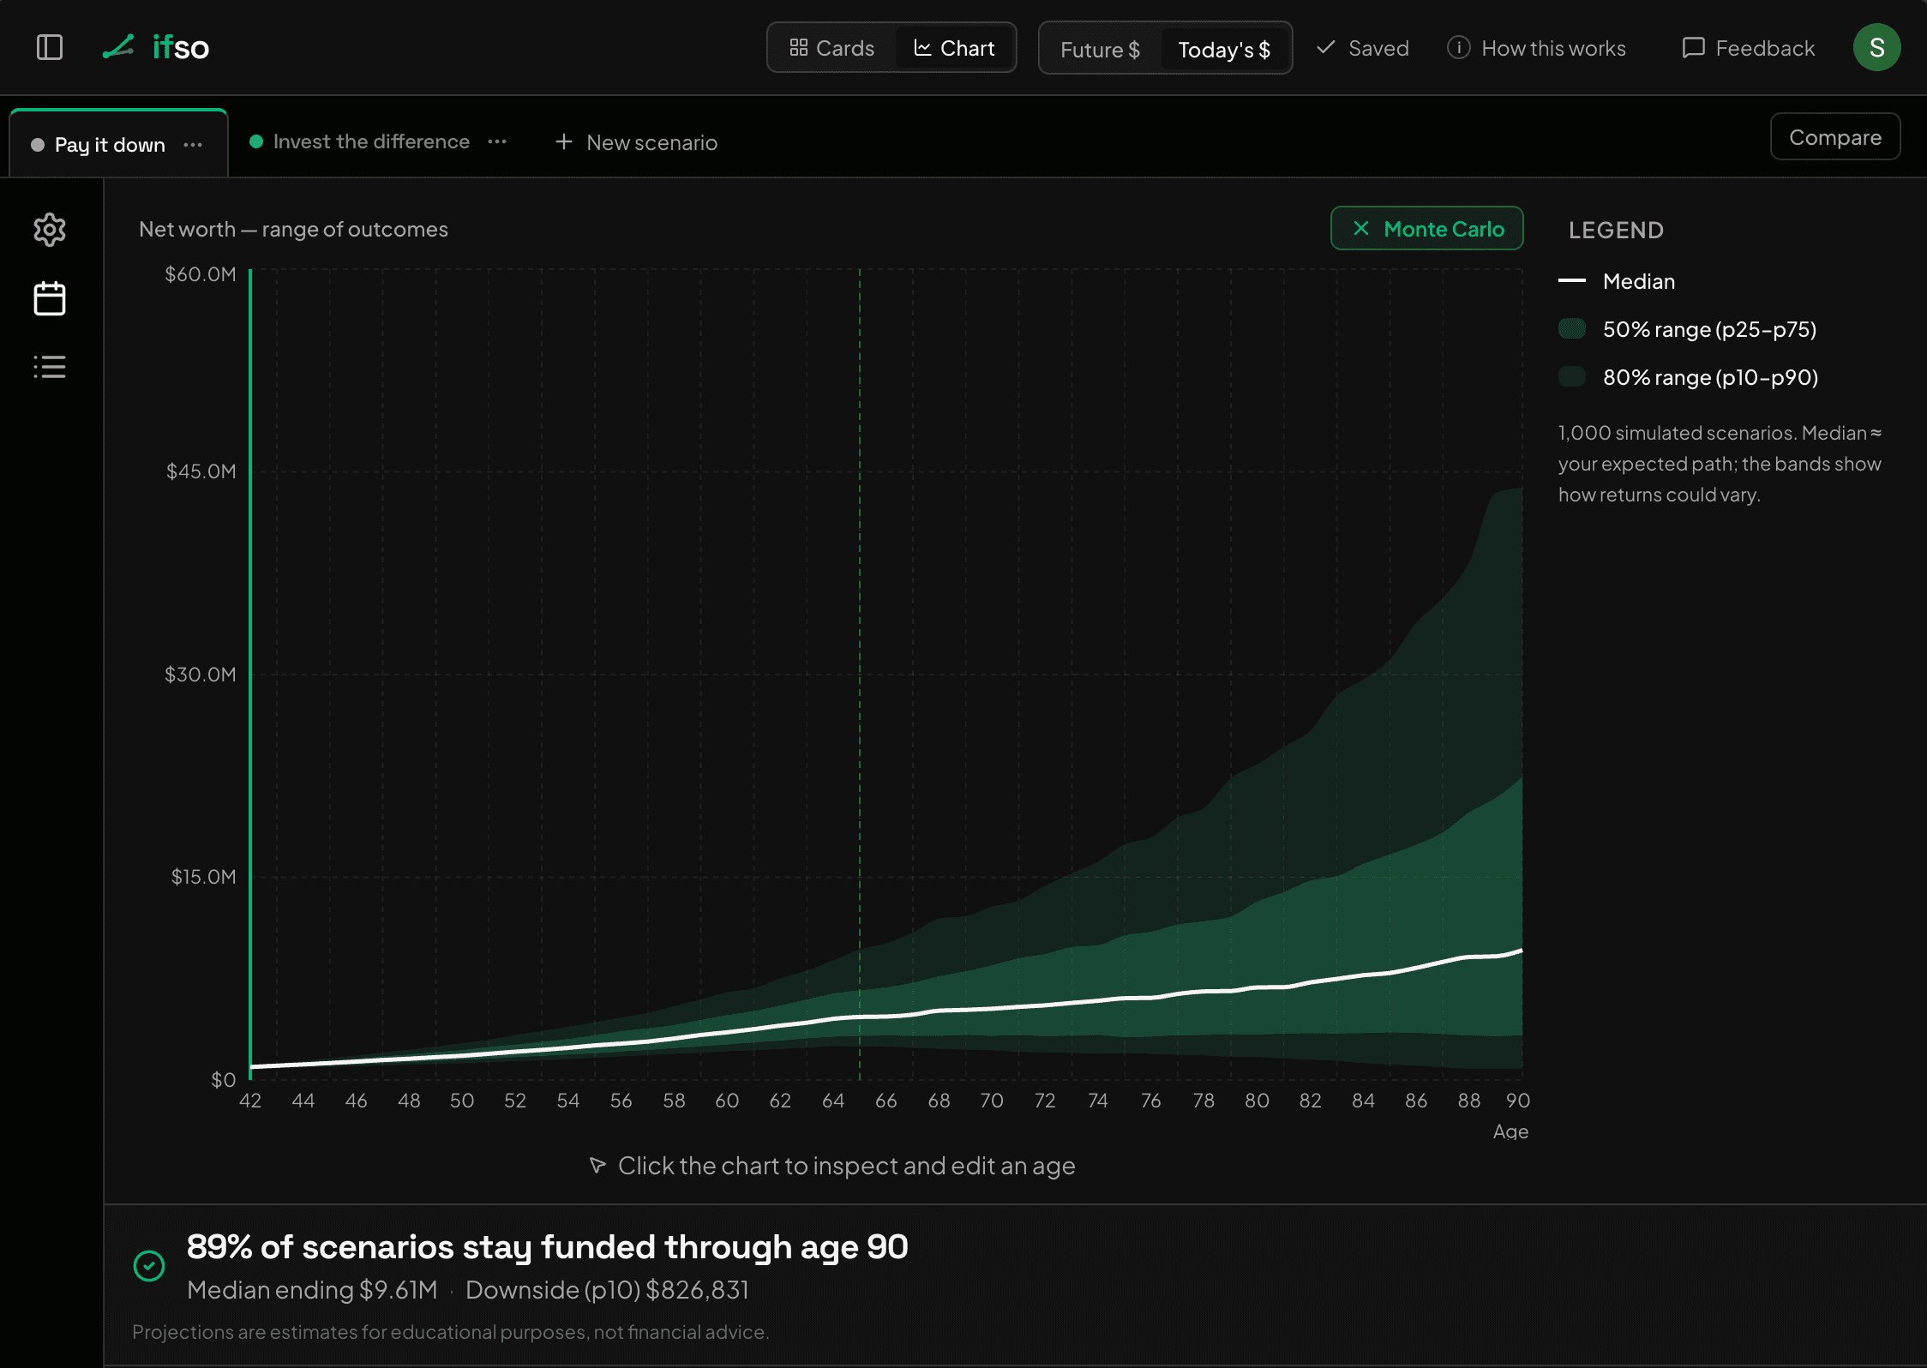Click the '$60.0M' y-axis label
Image resolution: width=1927 pixels, height=1368 pixels.
tap(200, 274)
